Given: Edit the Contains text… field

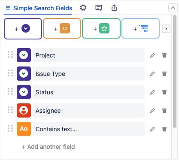Looking at the screenshot, I should point(152,129).
